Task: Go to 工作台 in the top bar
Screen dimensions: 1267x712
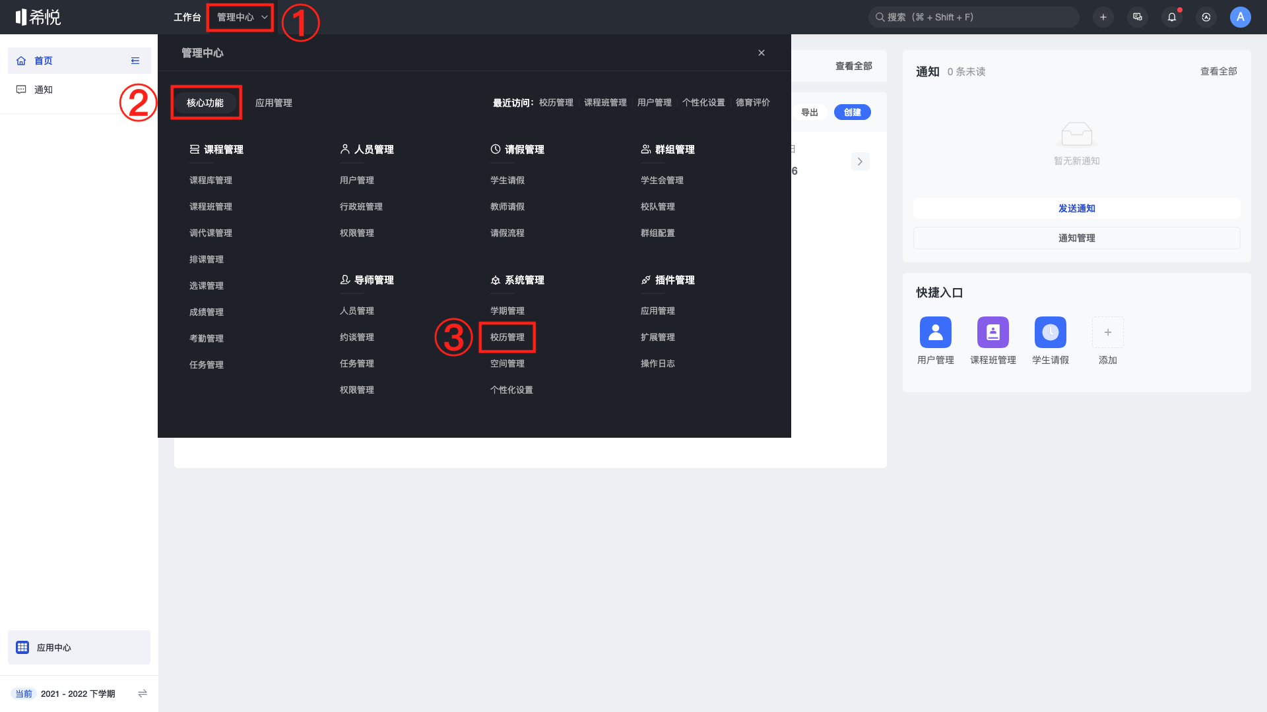Action: (187, 17)
